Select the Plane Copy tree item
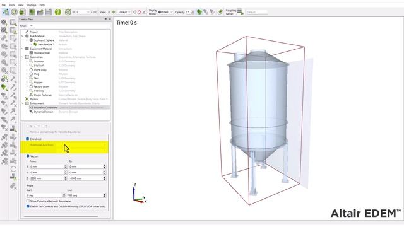 point(40,70)
